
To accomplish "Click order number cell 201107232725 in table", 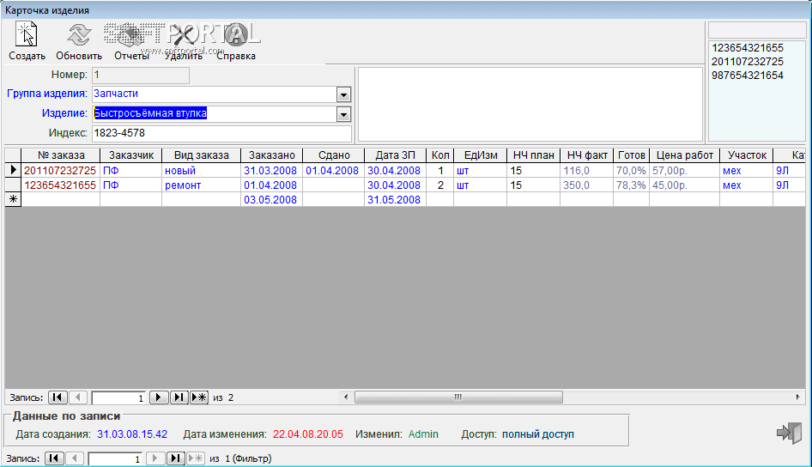I will click(x=60, y=170).
